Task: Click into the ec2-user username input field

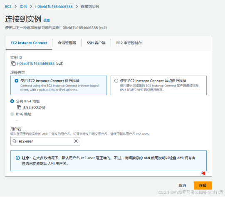Action: point(45,141)
